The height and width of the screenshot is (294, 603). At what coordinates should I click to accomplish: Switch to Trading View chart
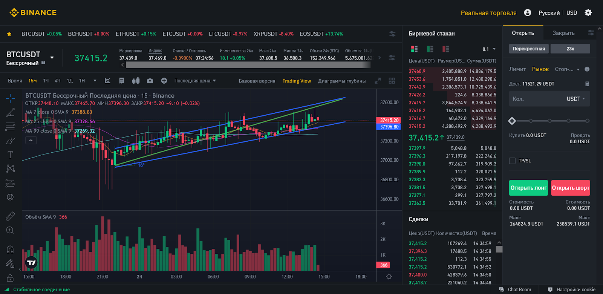[297, 81]
